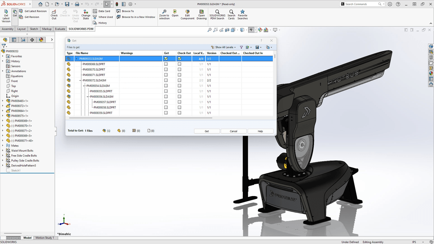Collapse the PM009356.SLDASM tree node
This screenshot has height=244, width=434.
(87, 96)
